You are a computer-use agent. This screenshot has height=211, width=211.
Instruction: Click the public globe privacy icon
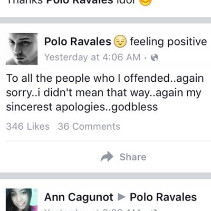pyautogui.click(x=155, y=57)
